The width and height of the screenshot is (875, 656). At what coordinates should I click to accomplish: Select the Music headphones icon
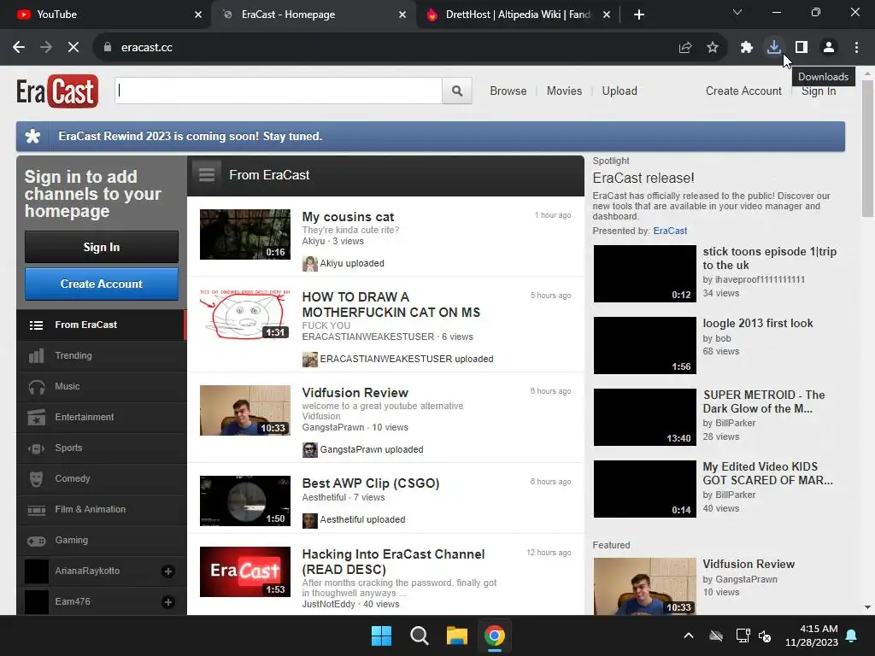36,387
